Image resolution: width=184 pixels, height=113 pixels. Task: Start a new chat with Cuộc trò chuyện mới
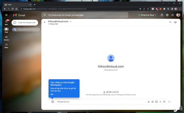pos(25,22)
